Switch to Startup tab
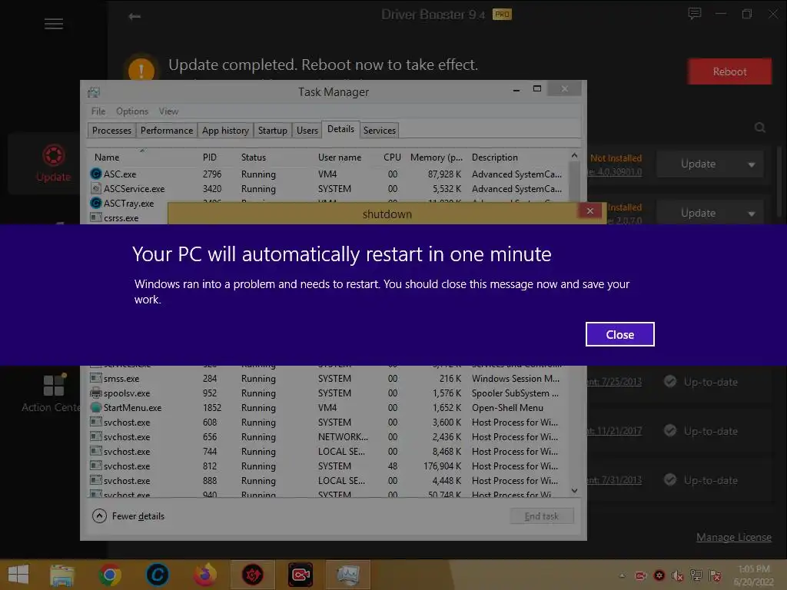The height and width of the screenshot is (590, 787). [273, 131]
